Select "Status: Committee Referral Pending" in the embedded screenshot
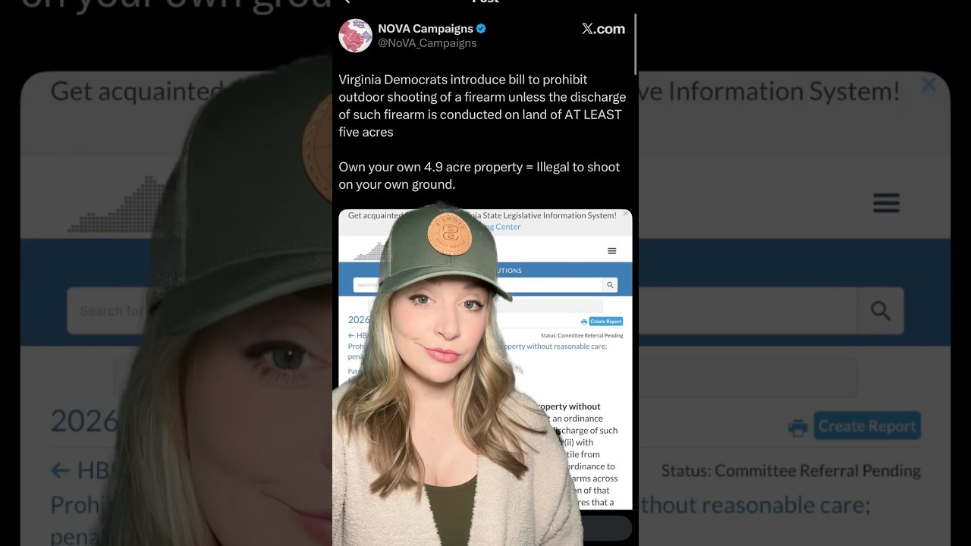The width and height of the screenshot is (971, 546). (582, 335)
